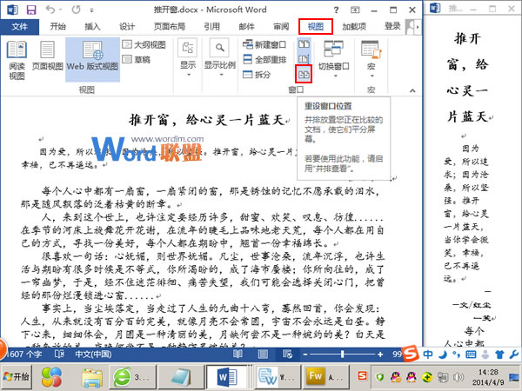Screen dimensions: 522x391
Task: Click the zoom out minus button
Action: pyautogui.click(x=305, y=355)
